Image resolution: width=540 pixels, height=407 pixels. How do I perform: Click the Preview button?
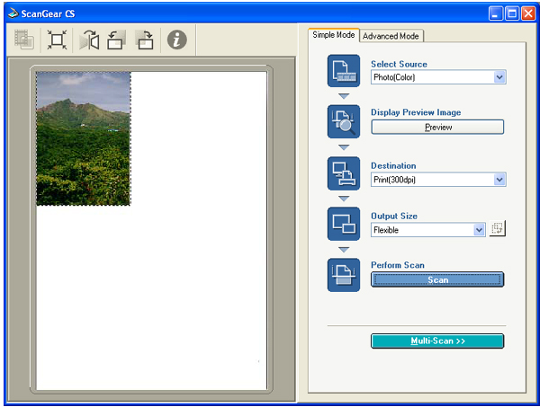point(437,127)
